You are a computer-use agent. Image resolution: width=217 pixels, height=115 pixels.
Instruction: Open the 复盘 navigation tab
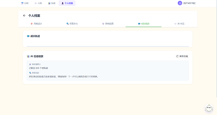coord(52,3)
